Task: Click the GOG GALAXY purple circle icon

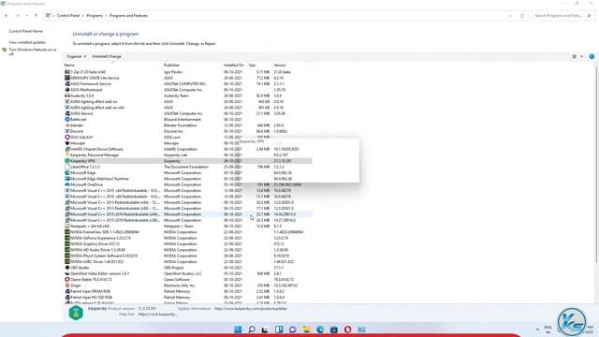Action: pos(67,138)
